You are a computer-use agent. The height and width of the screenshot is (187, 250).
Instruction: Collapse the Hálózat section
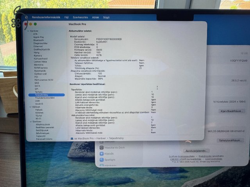[30, 107]
